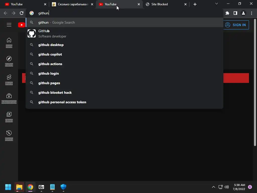
Task: Choose 'github pages' suggestion
Action: pos(124,83)
